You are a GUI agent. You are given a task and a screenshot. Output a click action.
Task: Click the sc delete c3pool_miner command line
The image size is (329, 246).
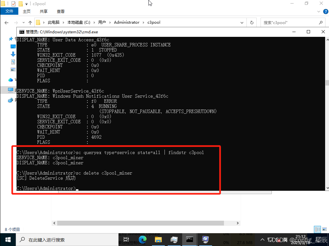pyautogui.click(x=75, y=173)
